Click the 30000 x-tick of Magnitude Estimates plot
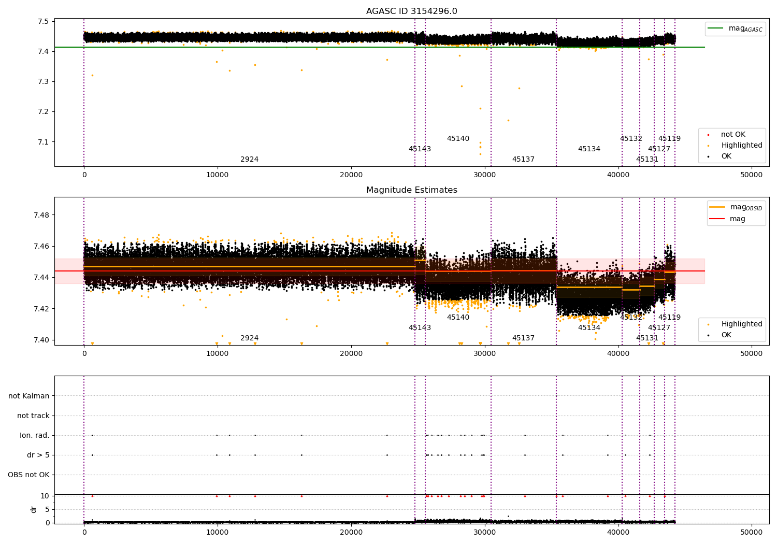This screenshot has height=544, width=777. (x=484, y=353)
